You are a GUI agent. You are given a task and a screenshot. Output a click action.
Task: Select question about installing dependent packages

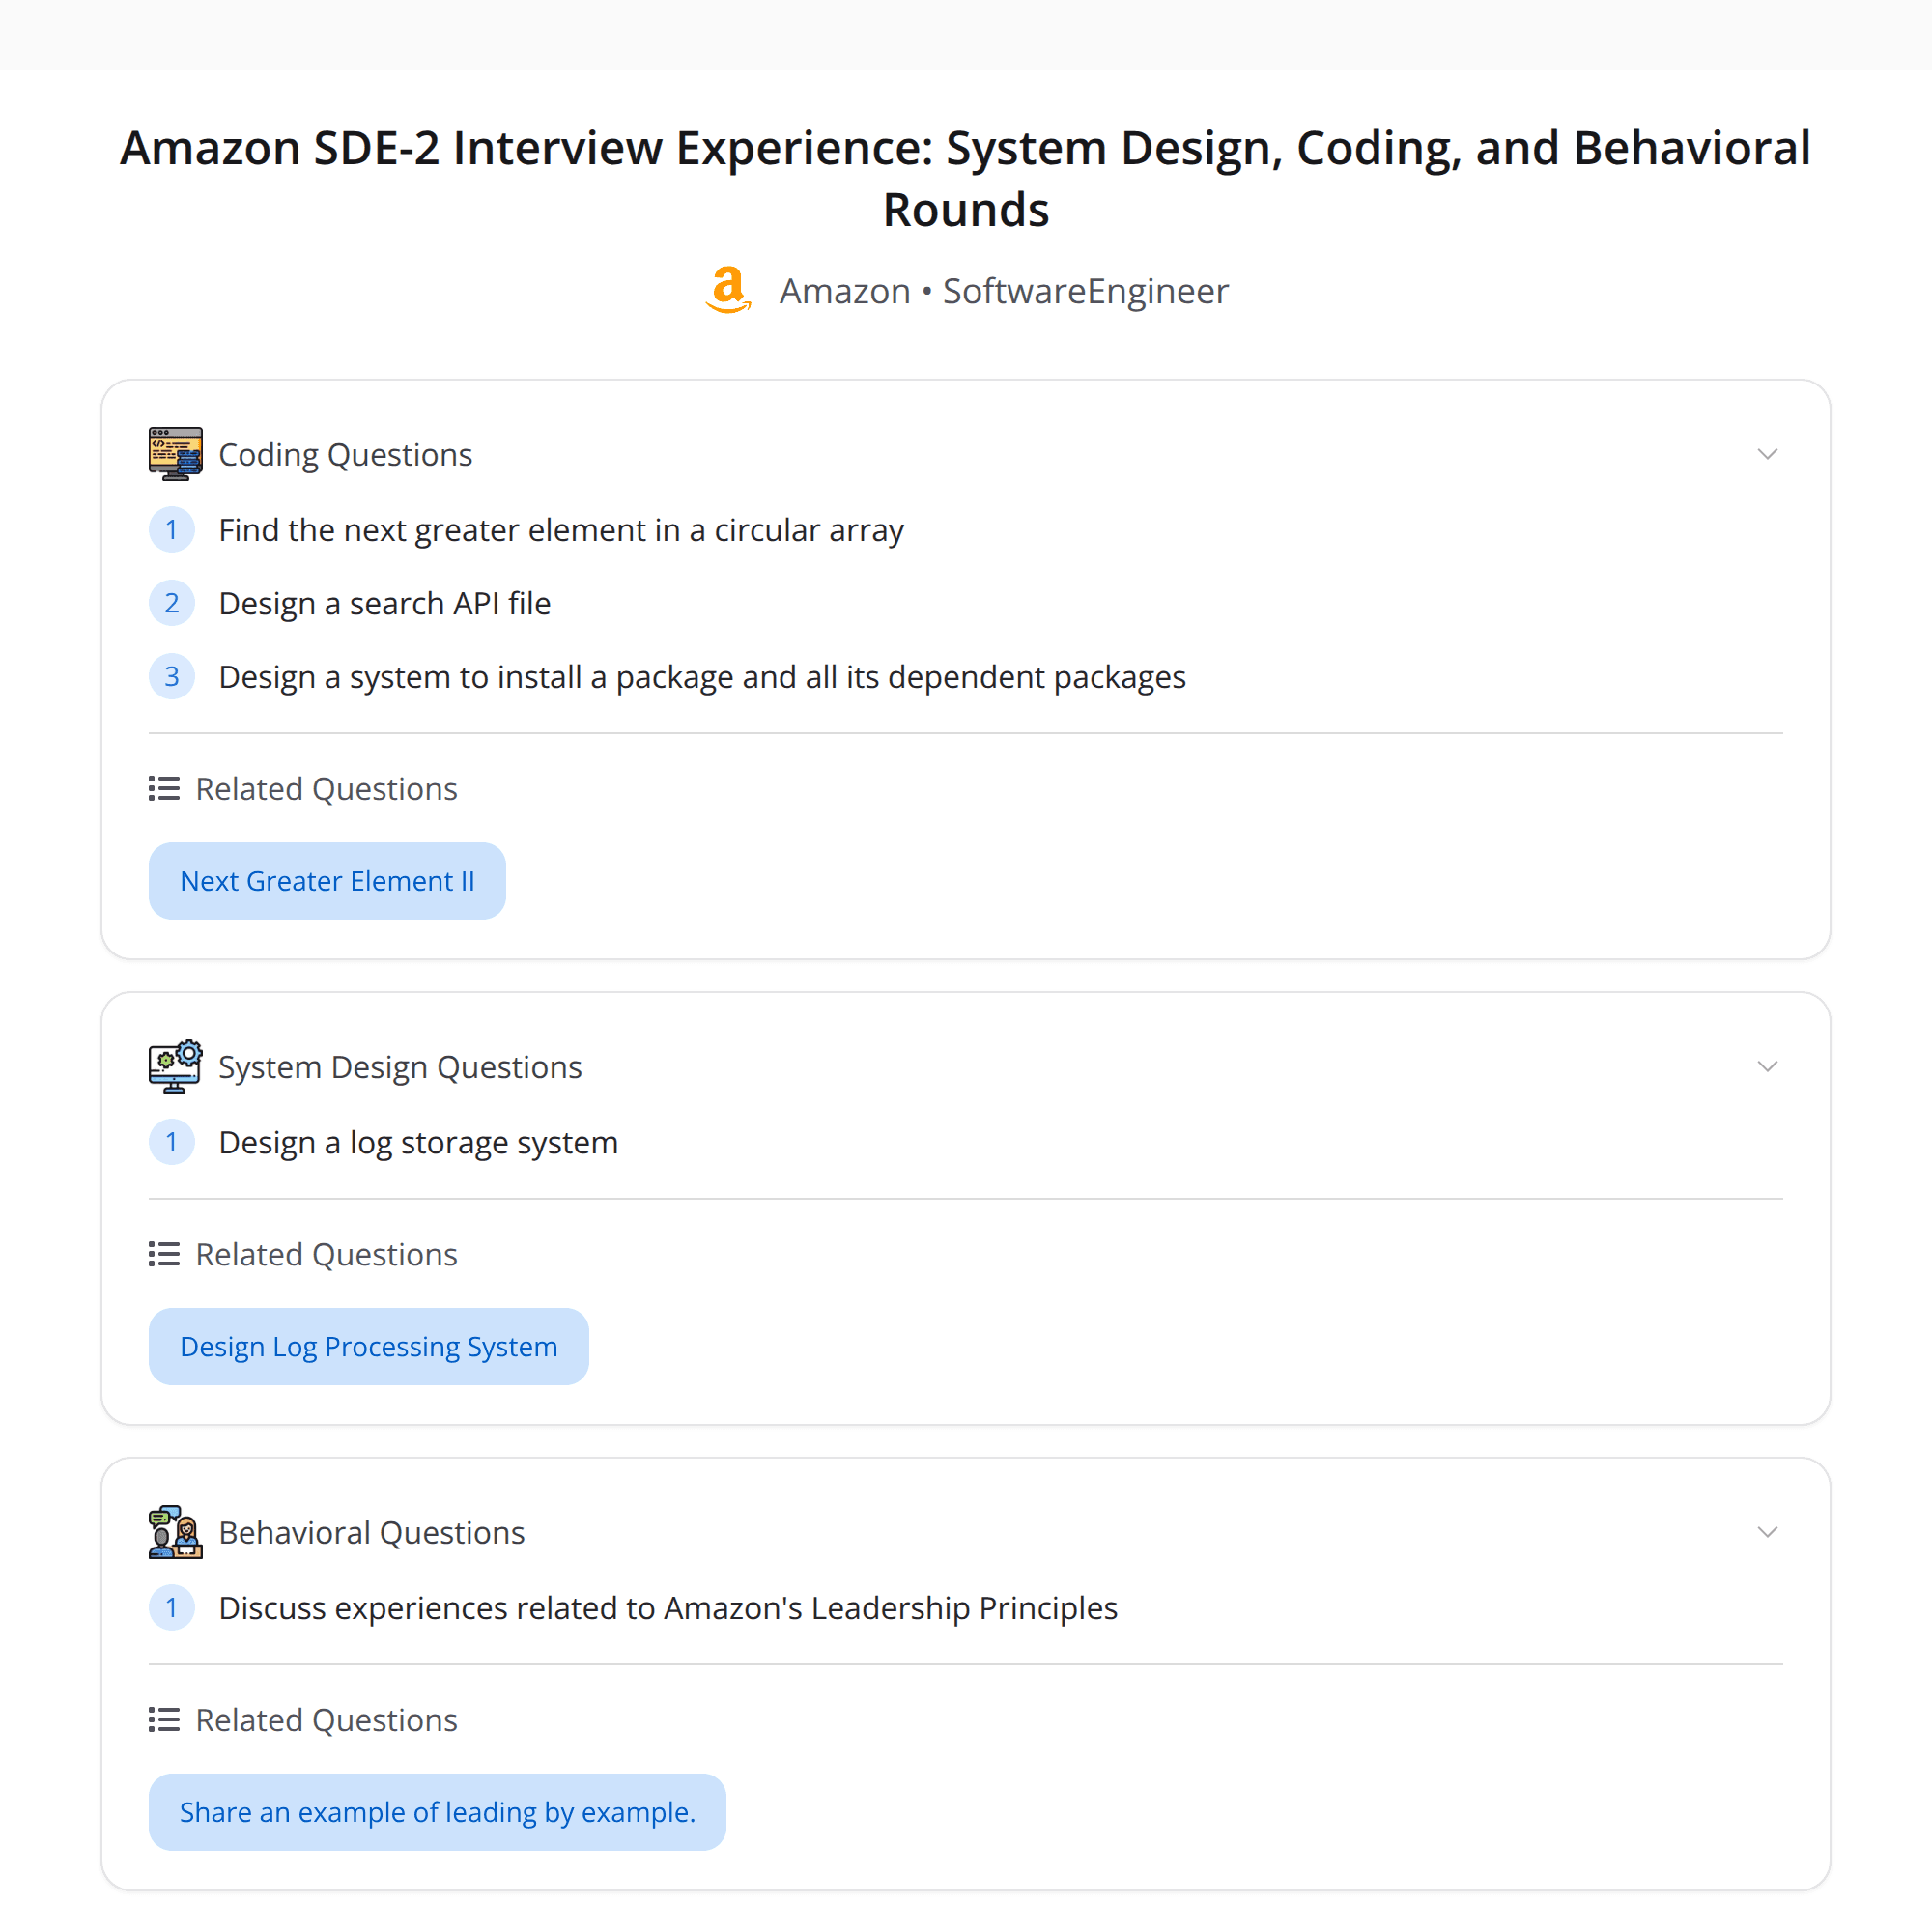click(x=702, y=677)
